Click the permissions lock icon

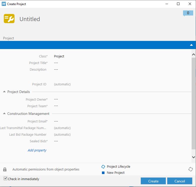5,169
